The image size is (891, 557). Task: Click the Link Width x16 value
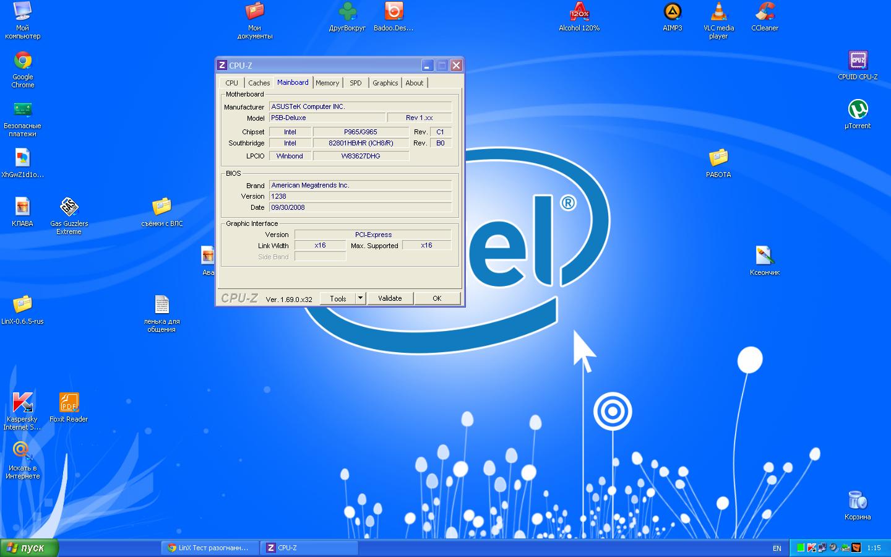(x=320, y=245)
